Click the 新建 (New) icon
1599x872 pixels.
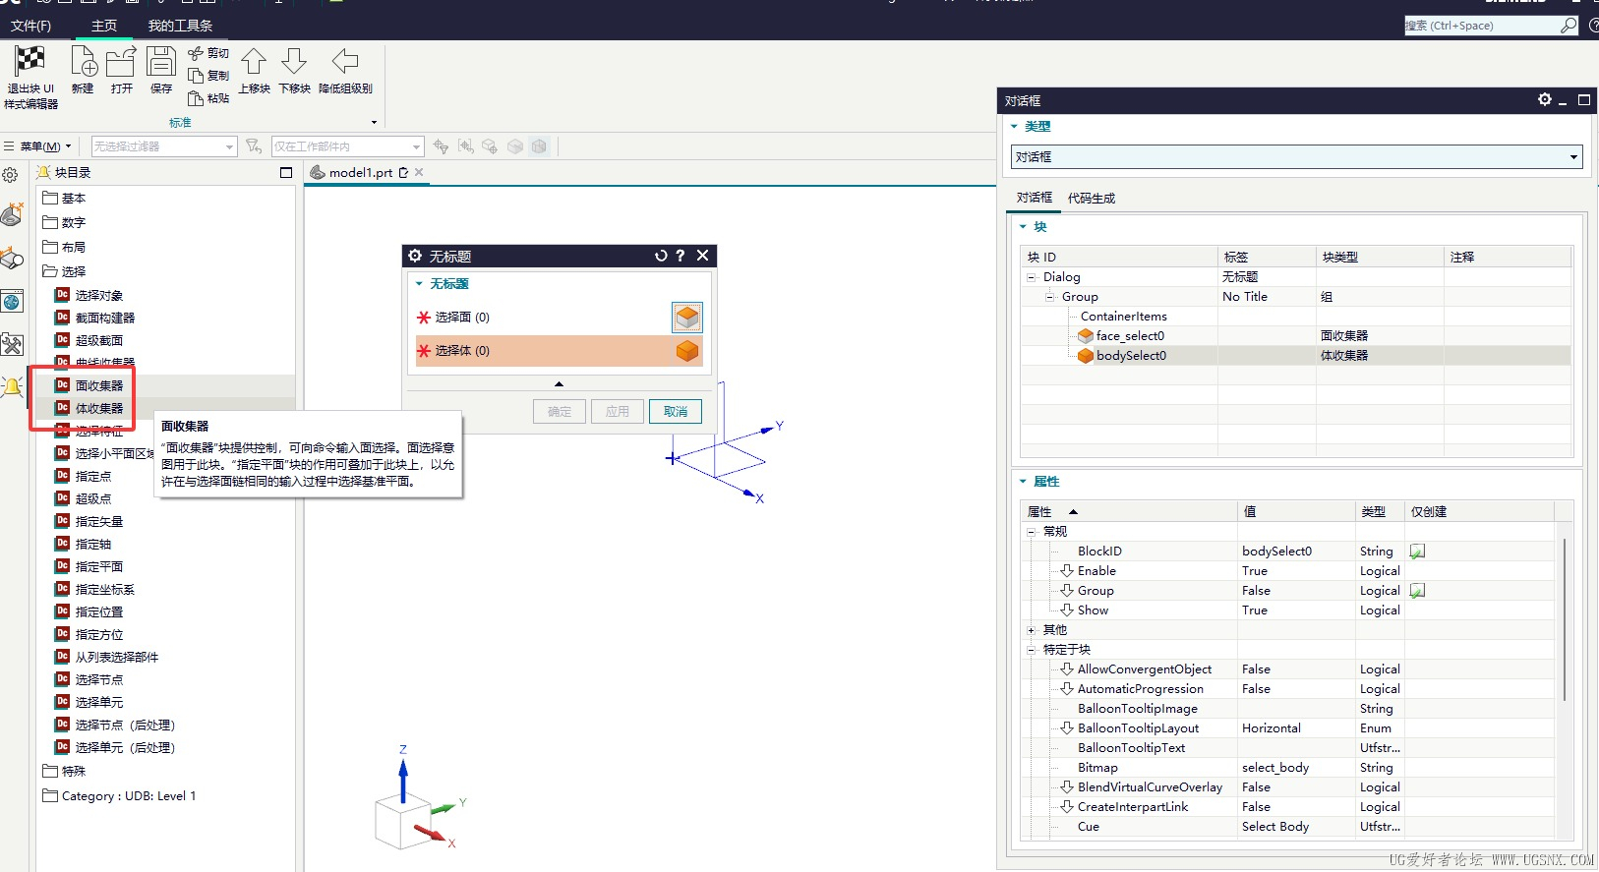(x=84, y=61)
